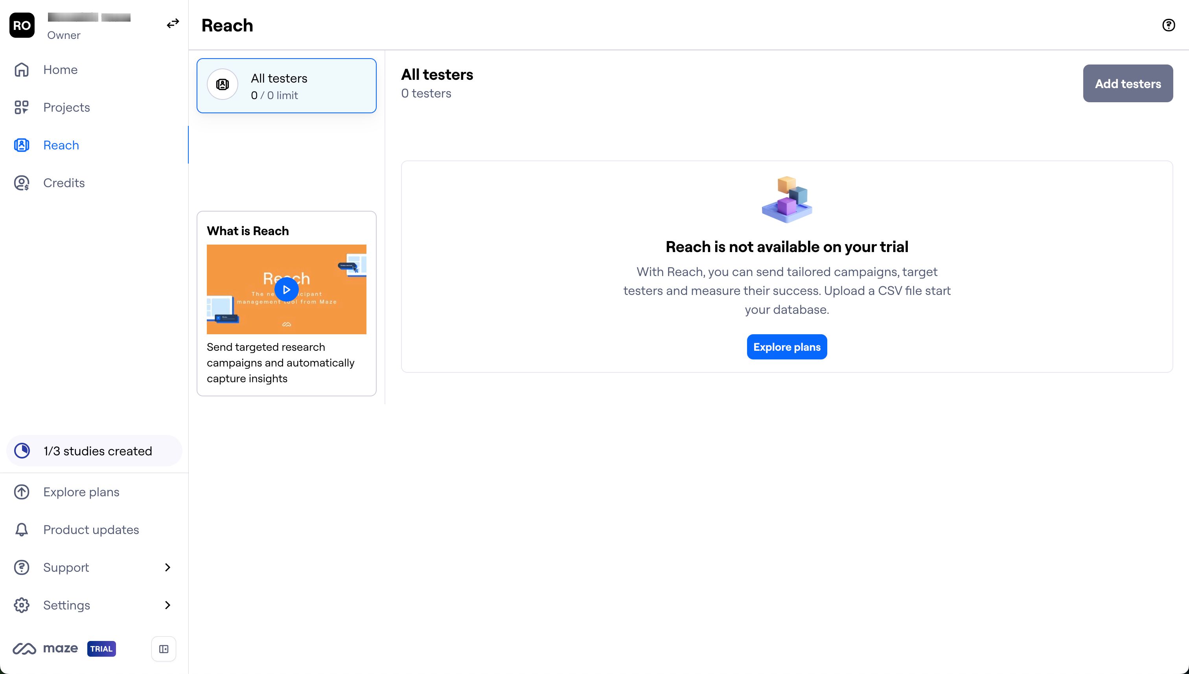Select Reach in the sidebar
The height and width of the screenshot is (674, 1189).
[94, 145]
